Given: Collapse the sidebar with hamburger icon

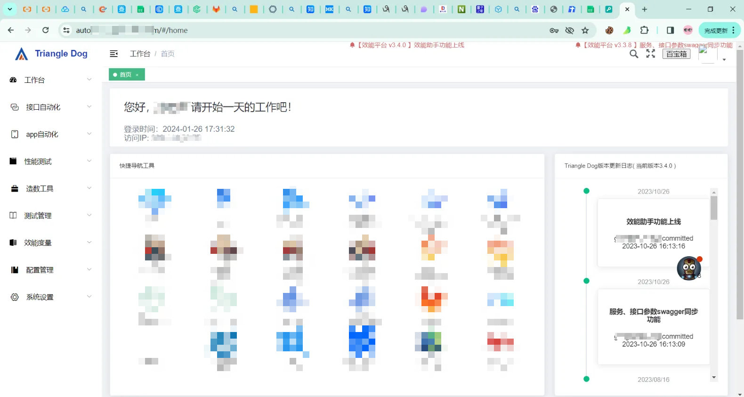Looking at the screenshot, I should pyautogui.click(x=113, y=54).
